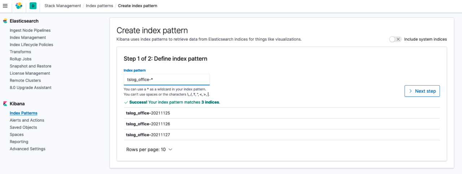Click index tslog_office-20211127 row
The width and height of the screenshot is (462, 174).
282,135
